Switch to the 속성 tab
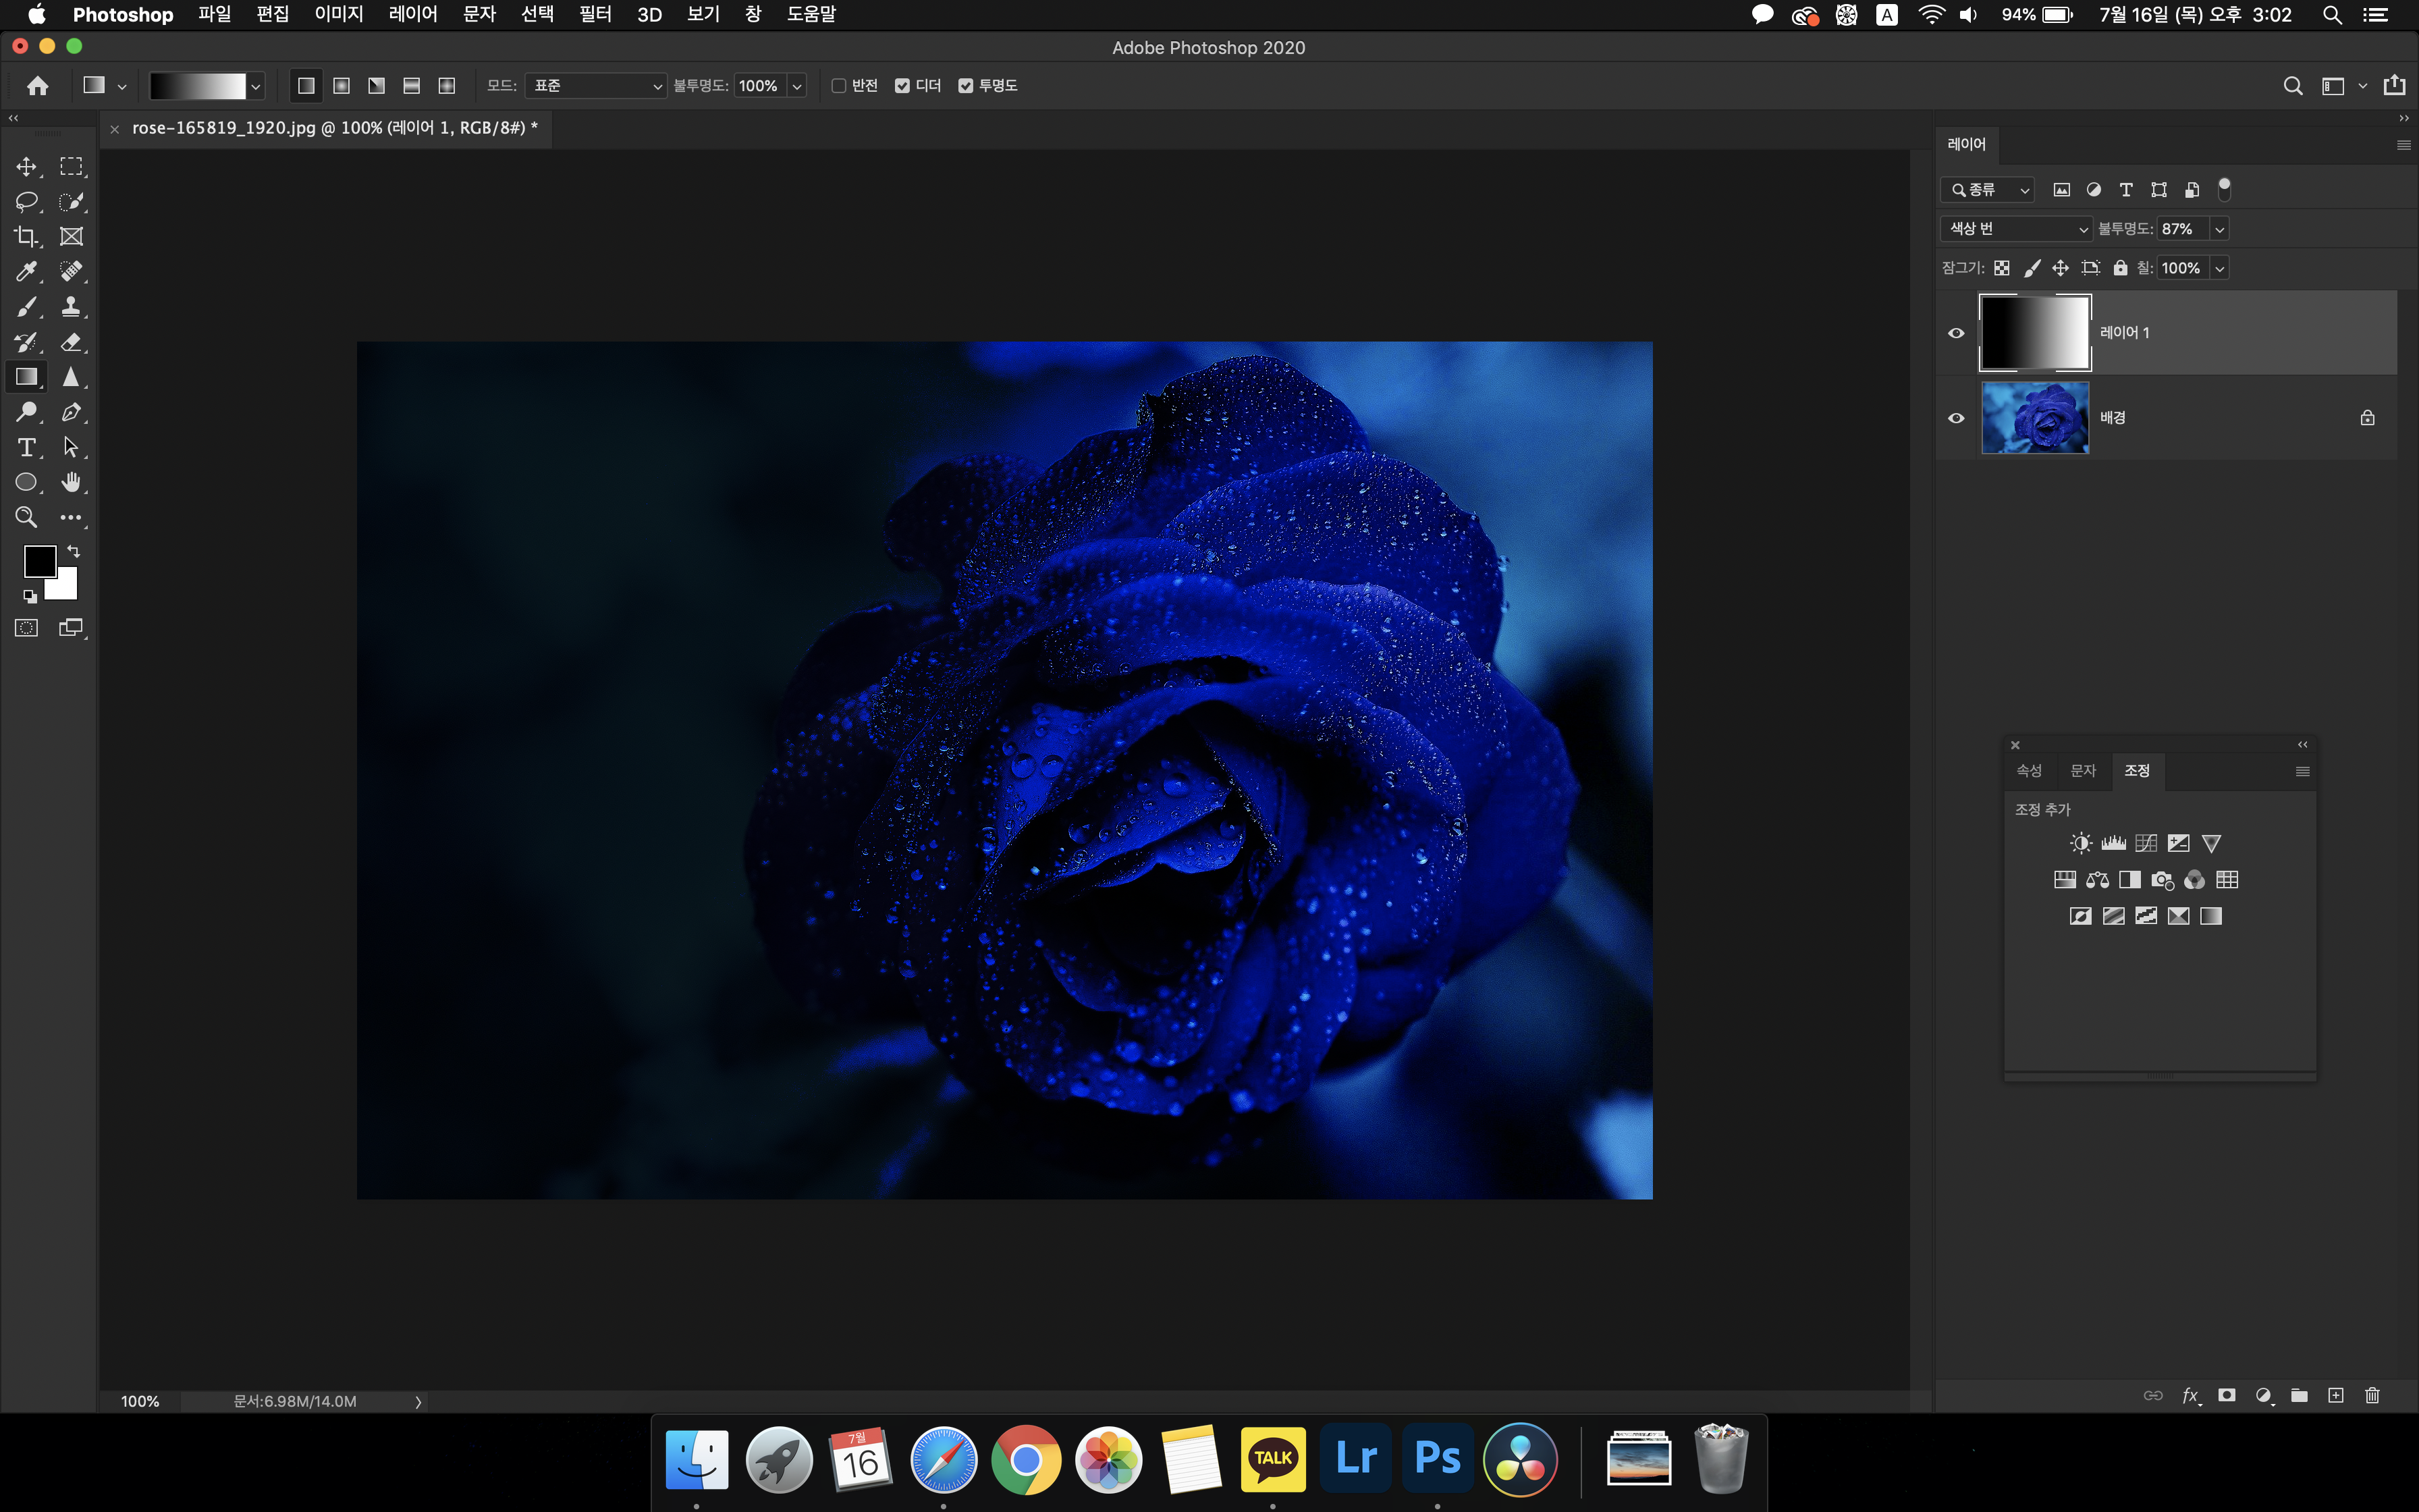This screenshot has height=1512, width=2419. point(2028,770)
